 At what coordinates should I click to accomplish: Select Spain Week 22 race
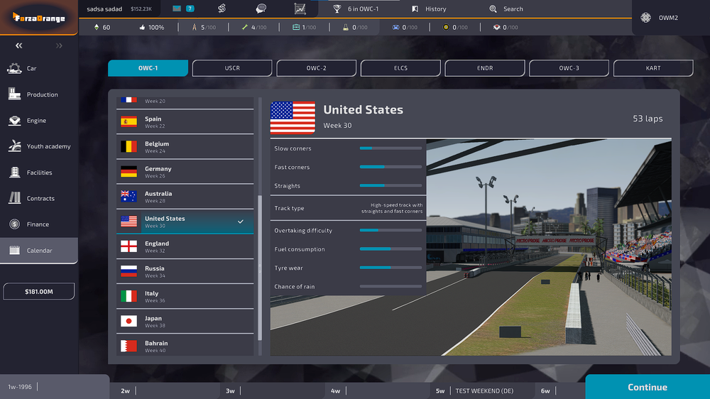(x=185, y=122)
